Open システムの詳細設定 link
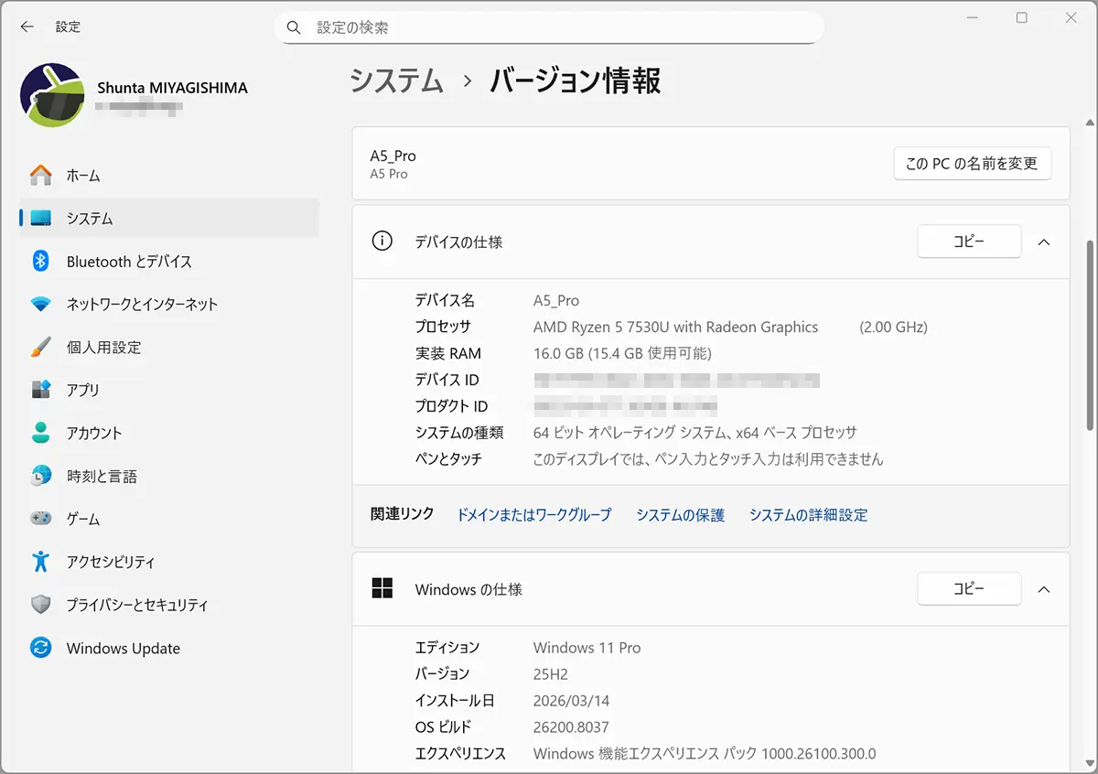The image size is (1098, 774). coord(808,515)
